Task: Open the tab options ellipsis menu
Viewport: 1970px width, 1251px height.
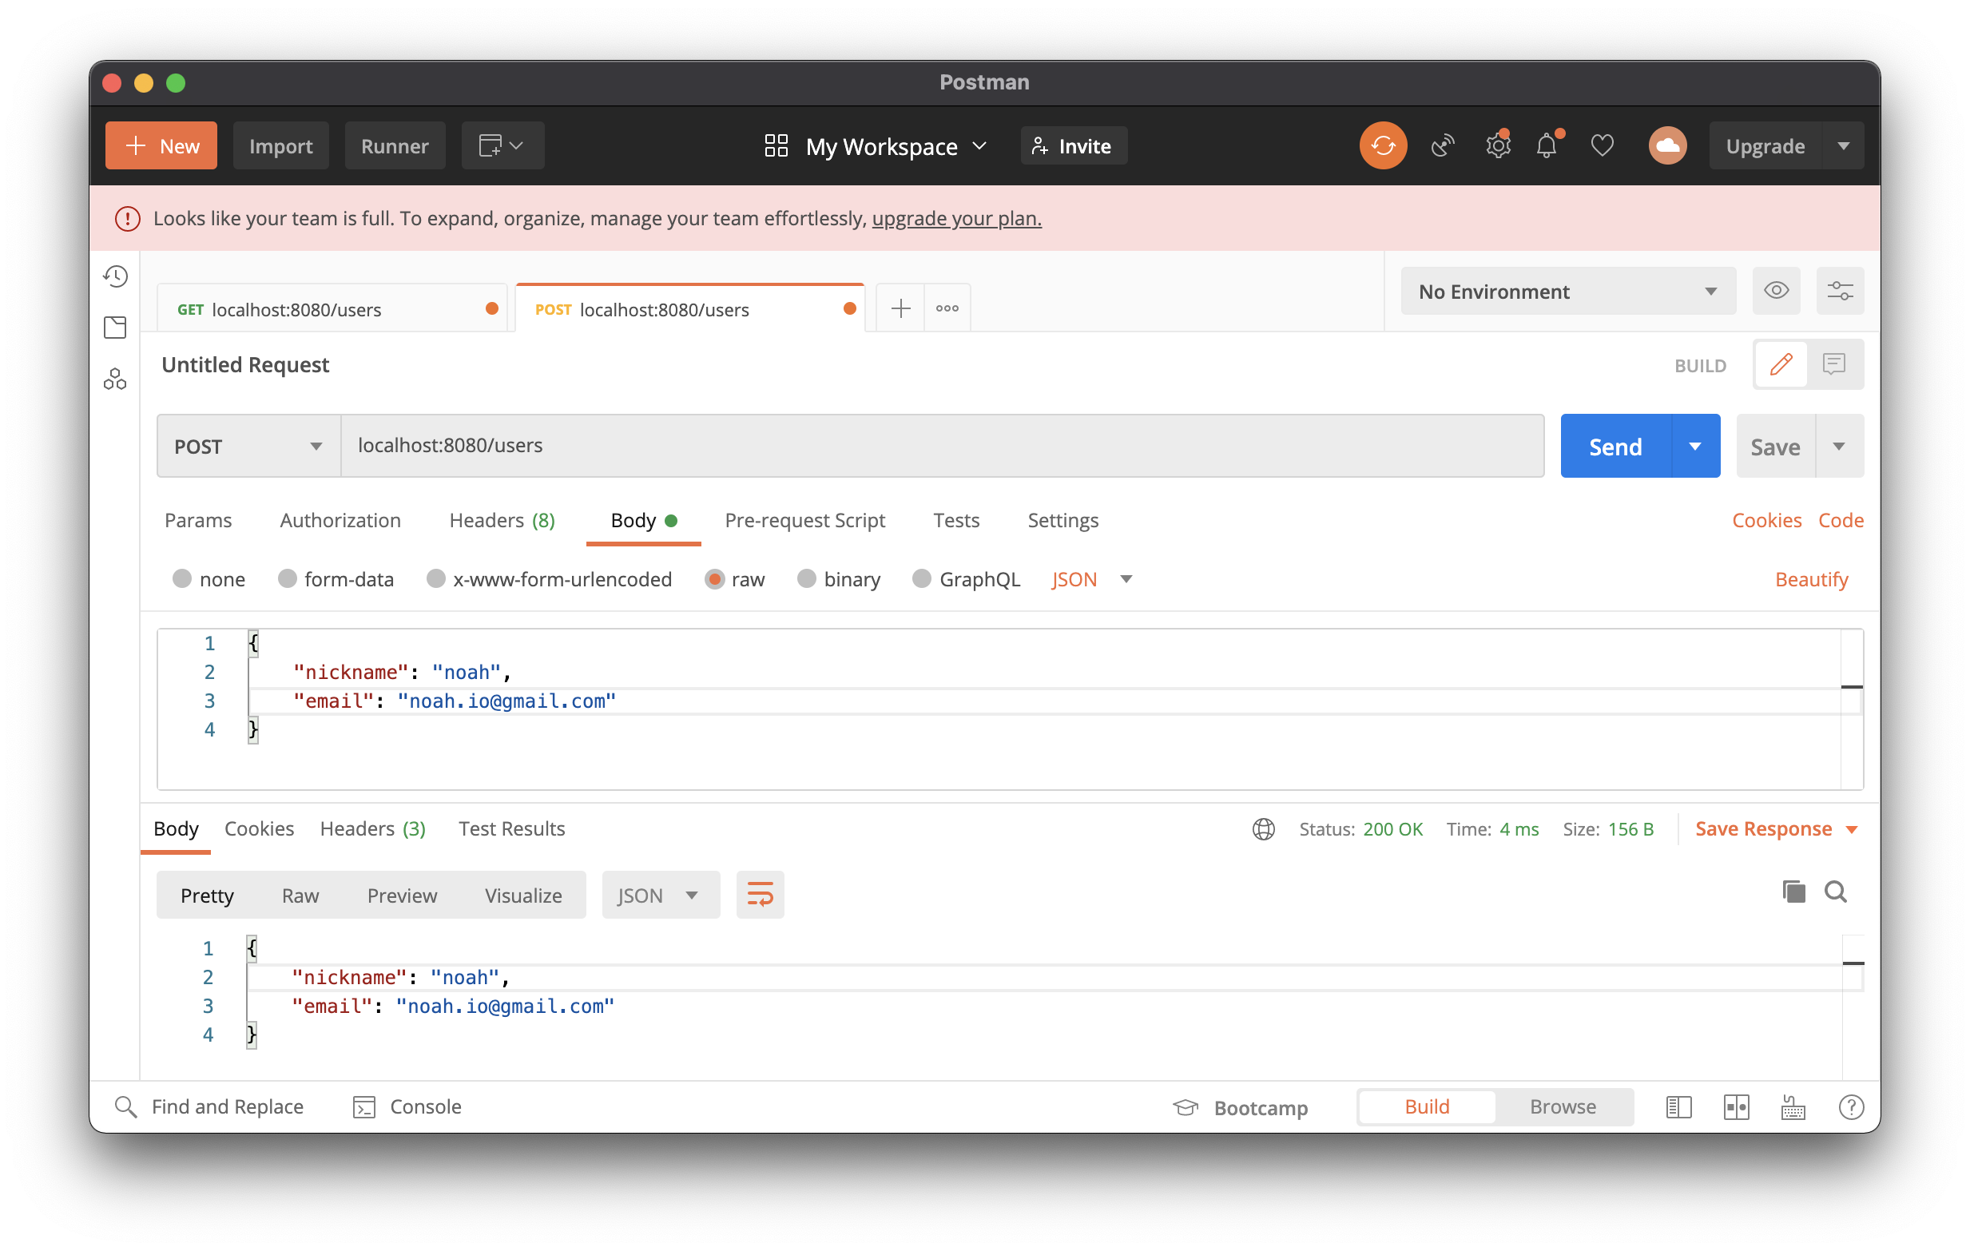Action: tap(947, 309)
